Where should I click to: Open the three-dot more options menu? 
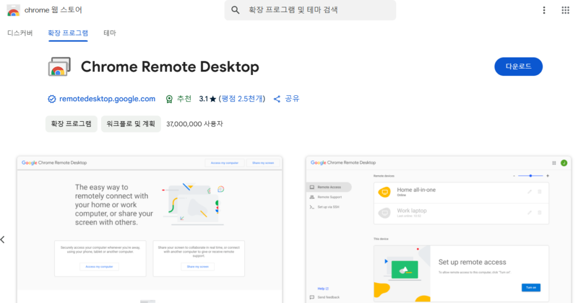544,10
